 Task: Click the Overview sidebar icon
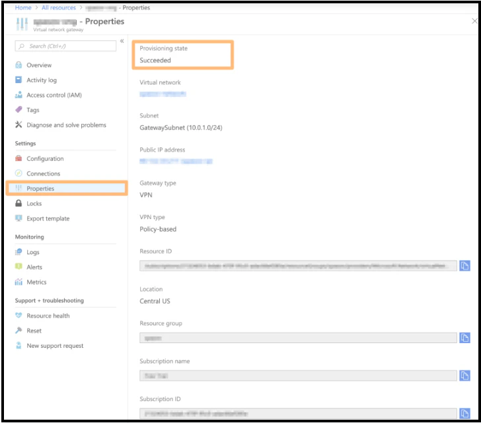pyautogui.click(x=18, y=65)
